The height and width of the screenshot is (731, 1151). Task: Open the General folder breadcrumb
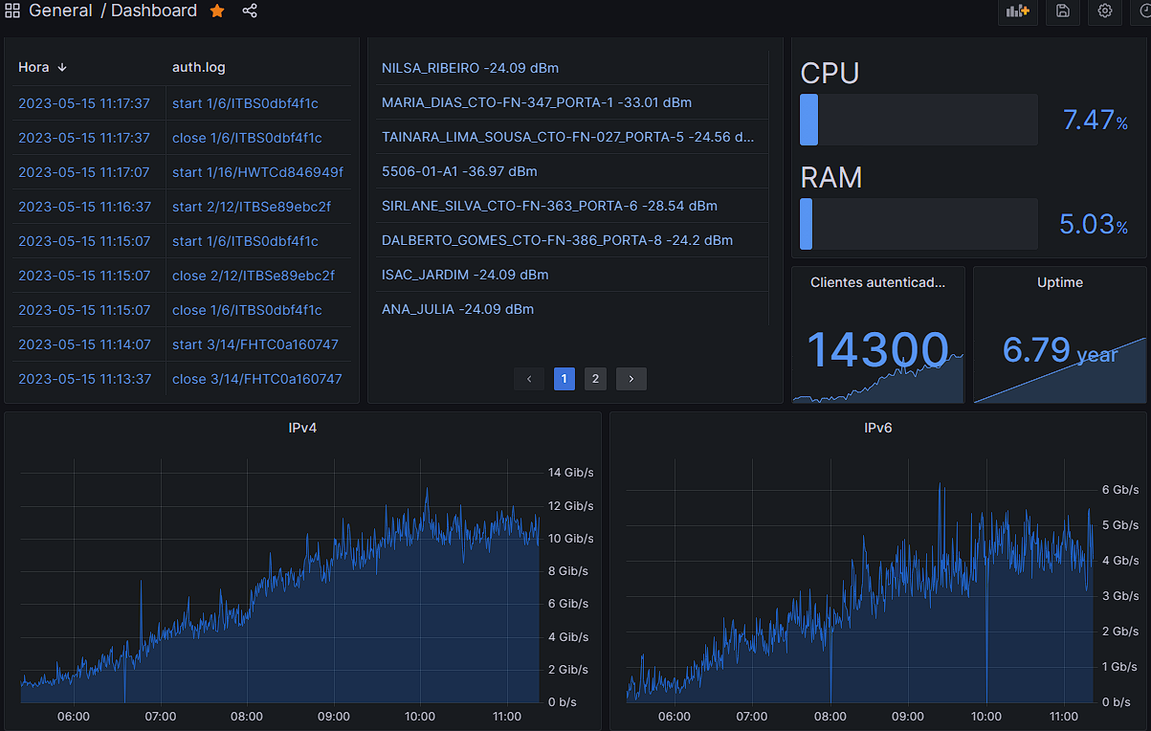60,11
